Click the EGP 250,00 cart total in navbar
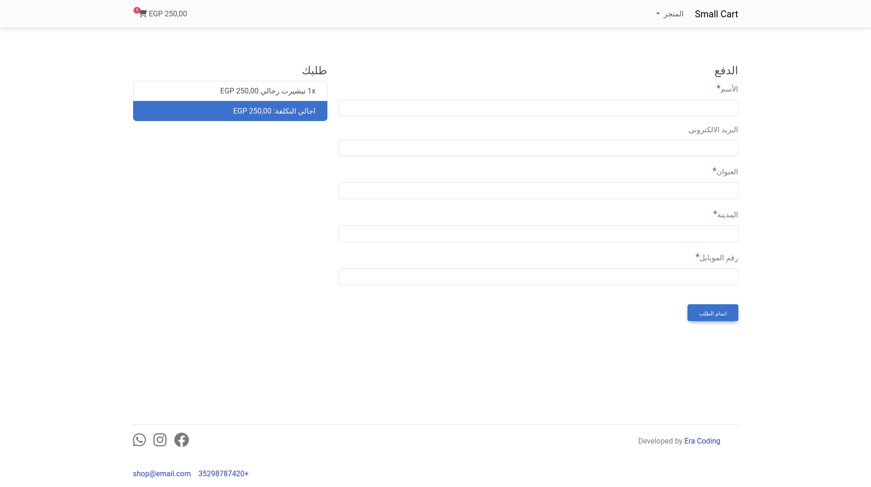The image size is (871, 487). (x=168, y=14)
